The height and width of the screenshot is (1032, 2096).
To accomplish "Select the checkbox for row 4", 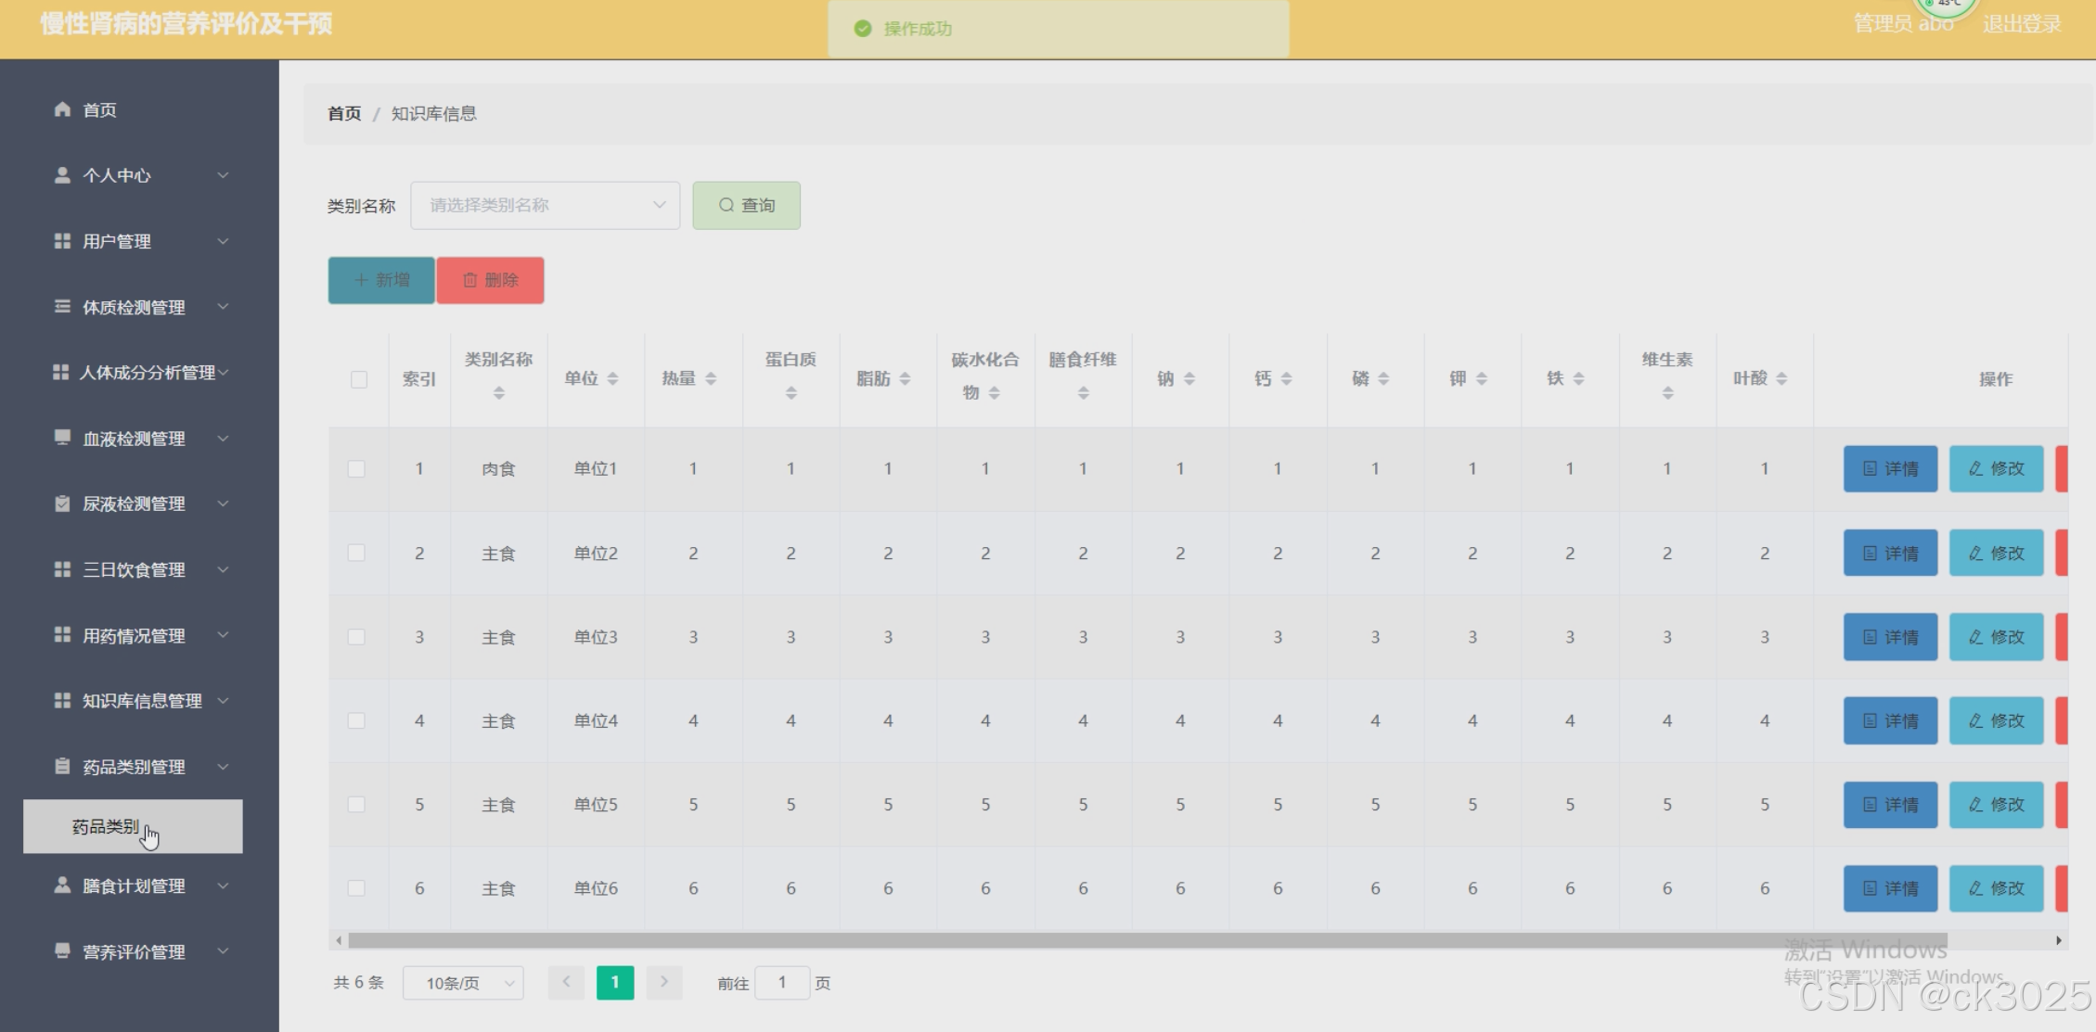I will (x=356, y=720).
